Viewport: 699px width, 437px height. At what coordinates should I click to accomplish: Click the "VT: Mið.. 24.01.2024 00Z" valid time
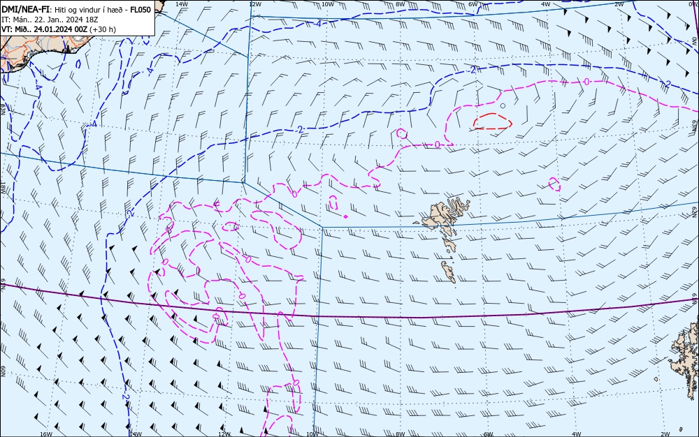45,29
